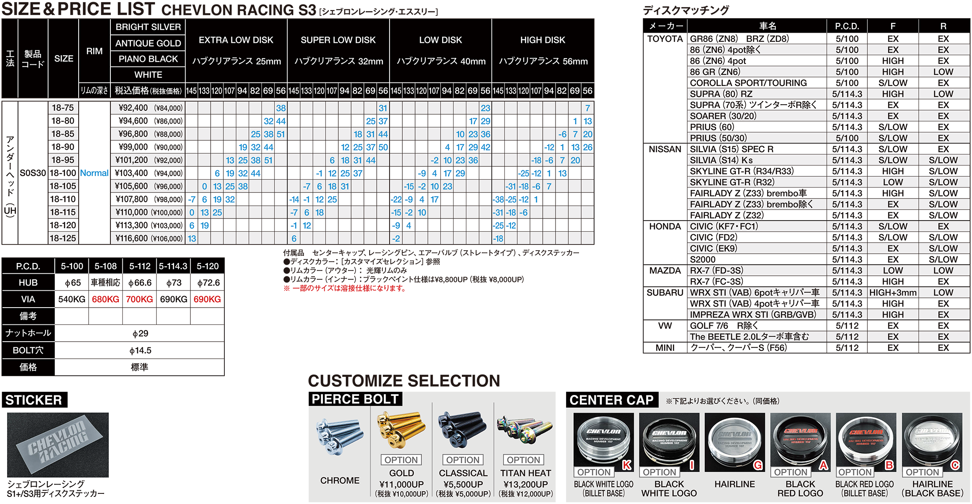Click the MINI maker cell
Image resolution: width=972 pixels, height=504 pixels.
[665, 348]
